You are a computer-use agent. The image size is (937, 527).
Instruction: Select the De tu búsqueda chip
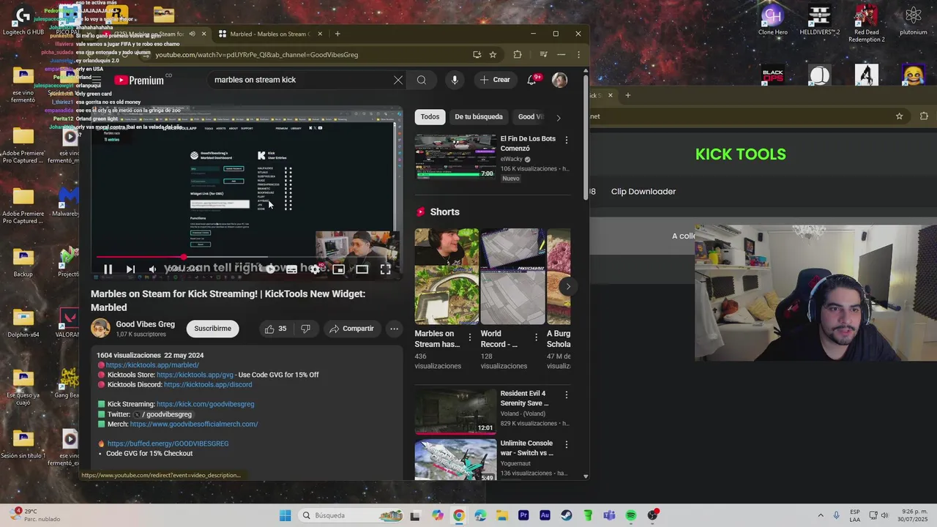coord(479,116)
